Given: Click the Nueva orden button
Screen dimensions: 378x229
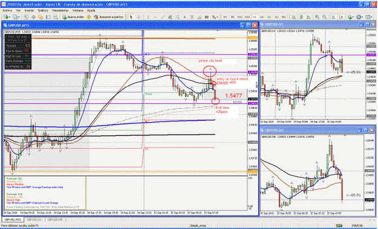Looking at the screenshot, I should pyautogui.click(x=73, y=17).
